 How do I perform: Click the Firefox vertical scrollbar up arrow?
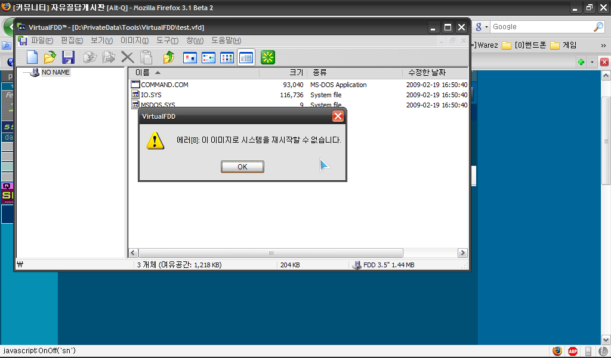click(606, 75)
